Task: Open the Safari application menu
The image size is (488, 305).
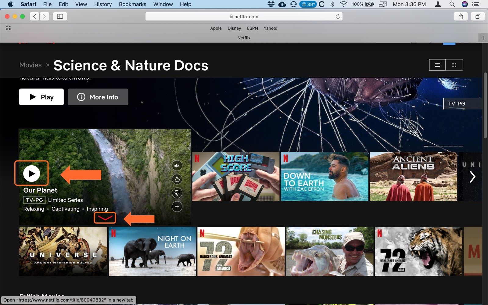Action: coord(28,4)
